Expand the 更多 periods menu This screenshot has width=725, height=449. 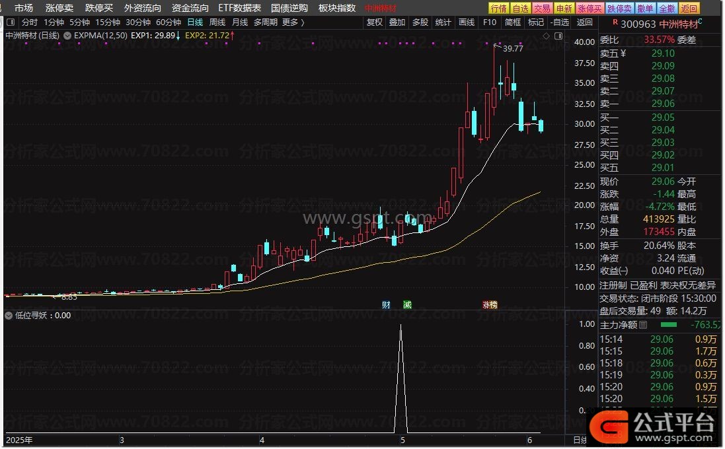click(x=293, y=22)
